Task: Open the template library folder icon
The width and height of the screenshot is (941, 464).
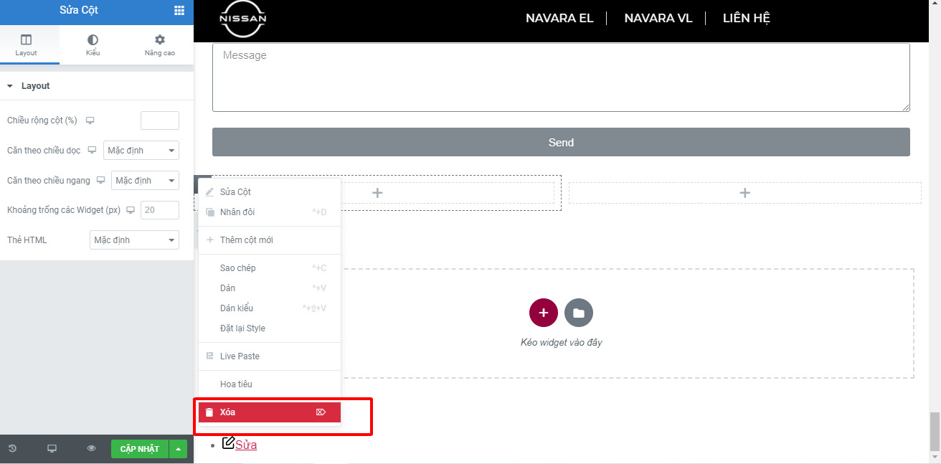Action: tap(579, 313)
